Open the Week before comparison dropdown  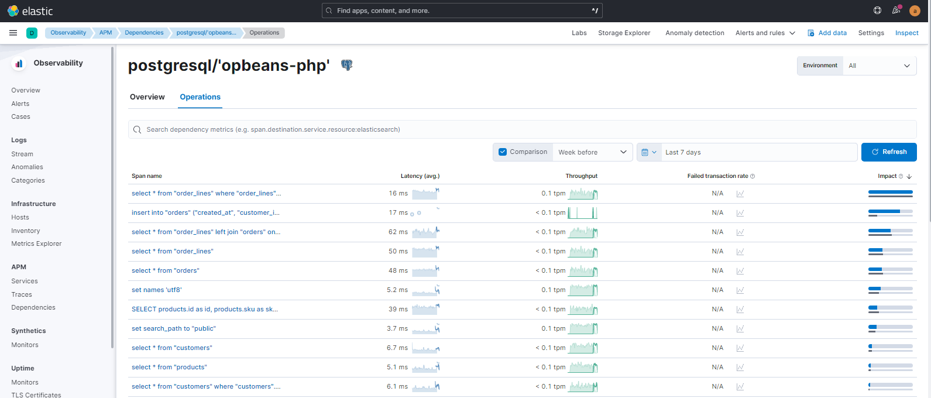point(592,152)
